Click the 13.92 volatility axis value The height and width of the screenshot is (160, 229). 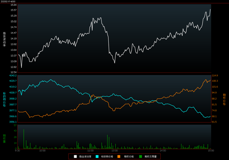pyautogui.click(x=14, y=44)
